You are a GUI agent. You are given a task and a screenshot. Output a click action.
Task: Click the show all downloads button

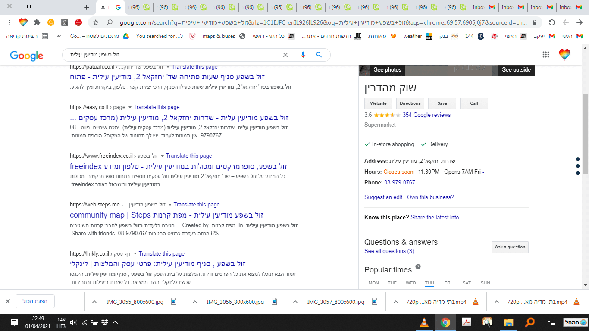coord(35,301)
